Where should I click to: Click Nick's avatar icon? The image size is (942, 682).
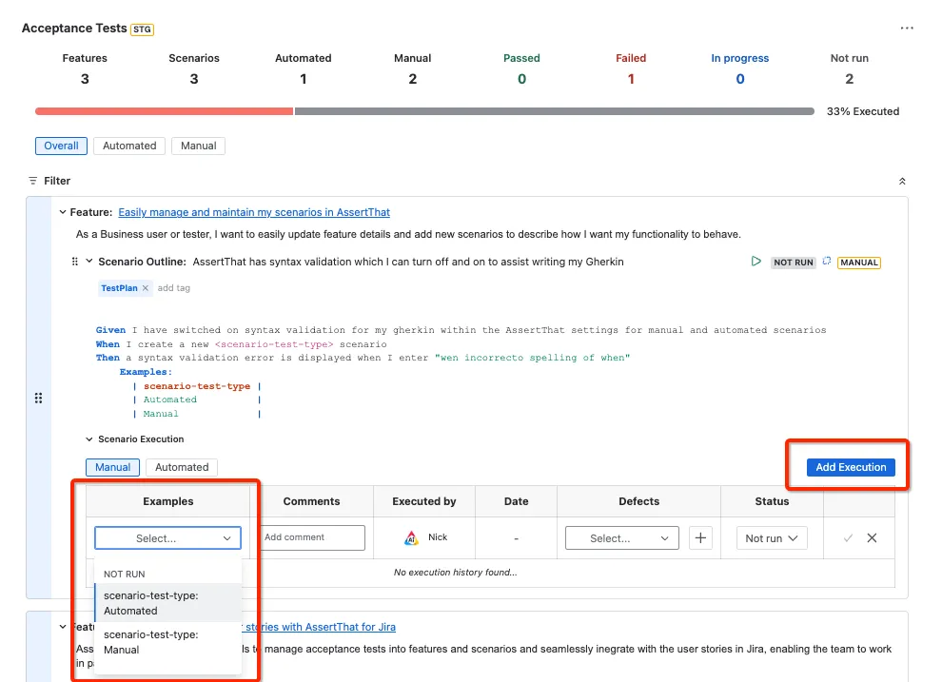(x=411, y=537)
